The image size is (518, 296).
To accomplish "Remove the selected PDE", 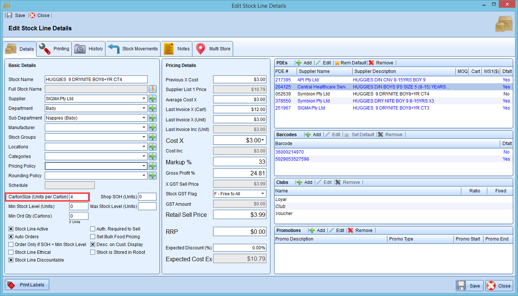I will [381, 63].
